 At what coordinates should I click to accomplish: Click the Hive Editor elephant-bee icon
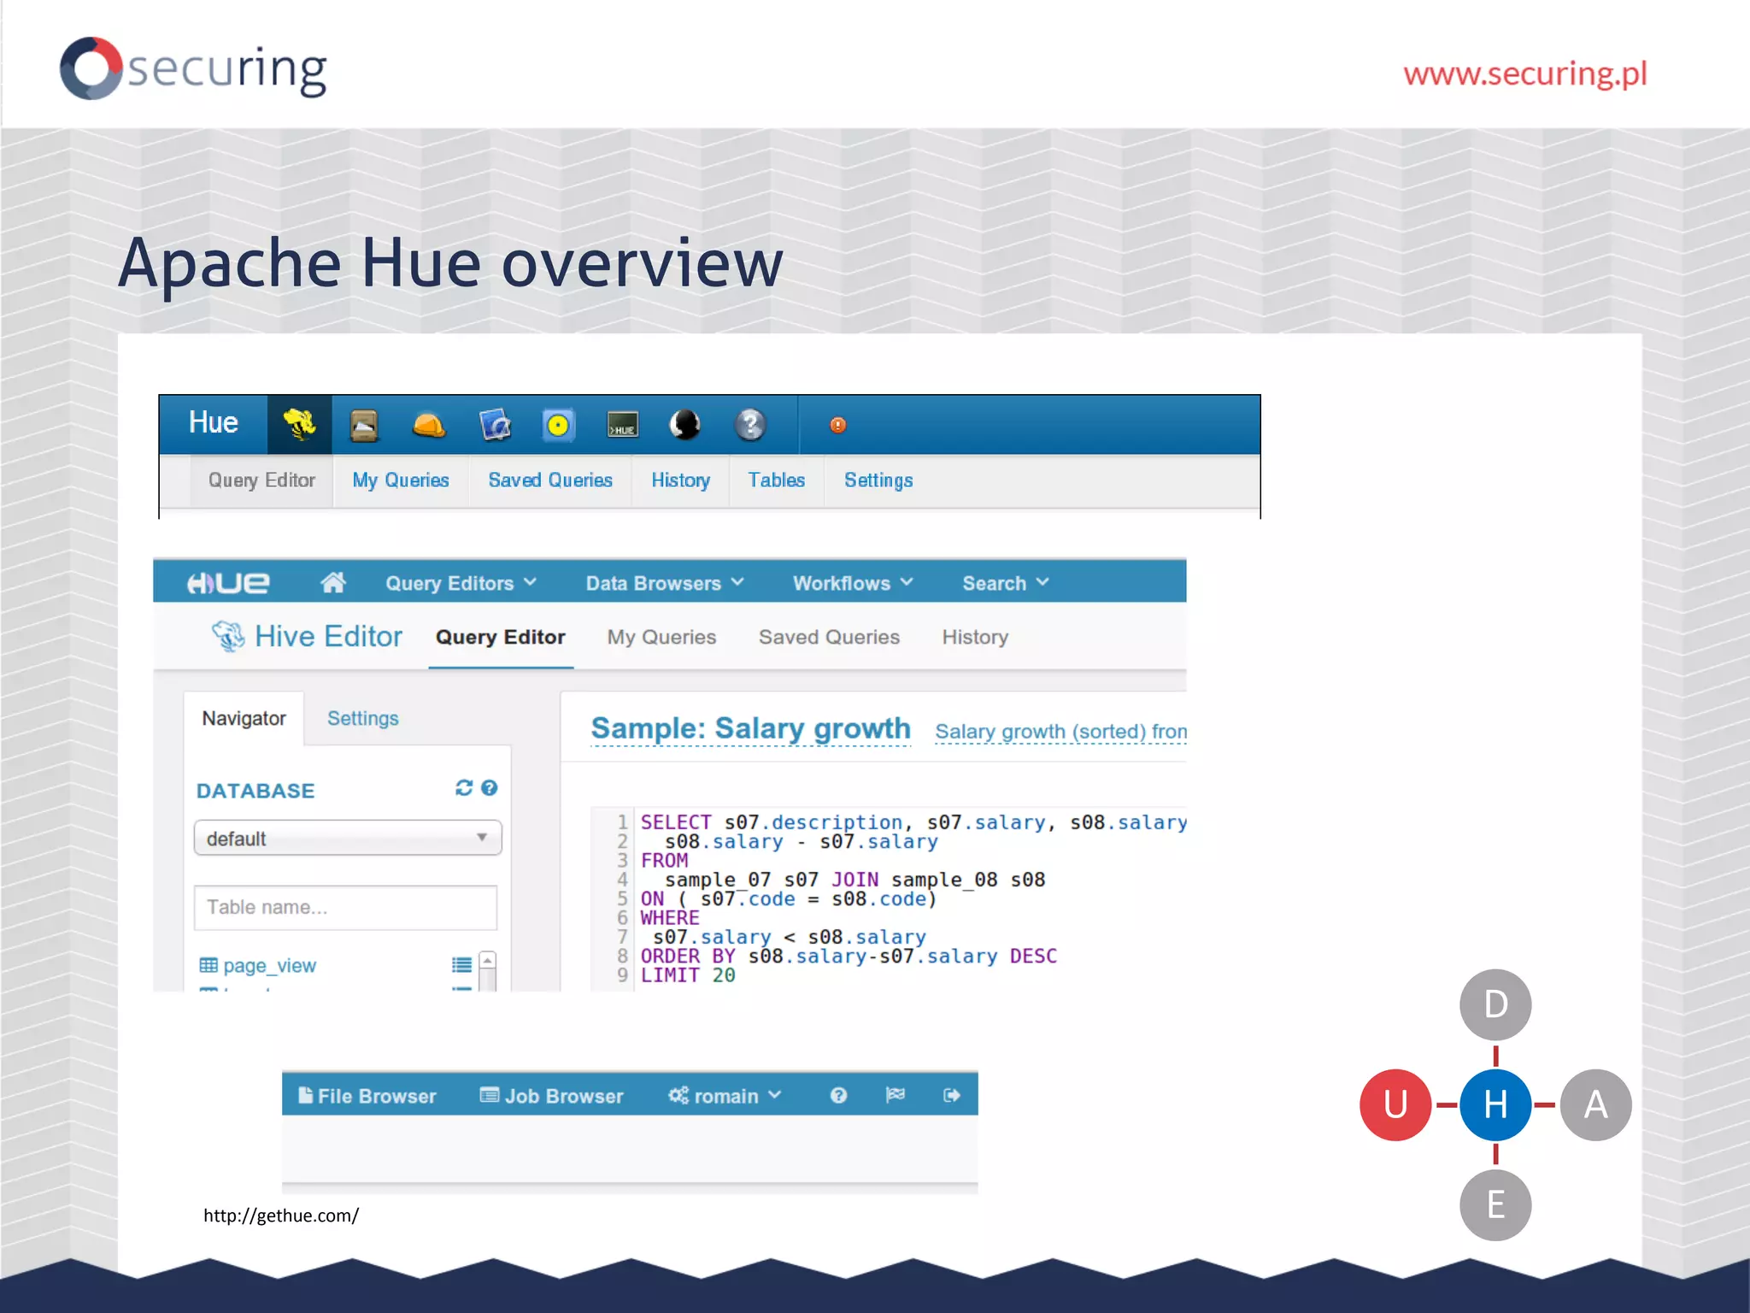(228, 636)
